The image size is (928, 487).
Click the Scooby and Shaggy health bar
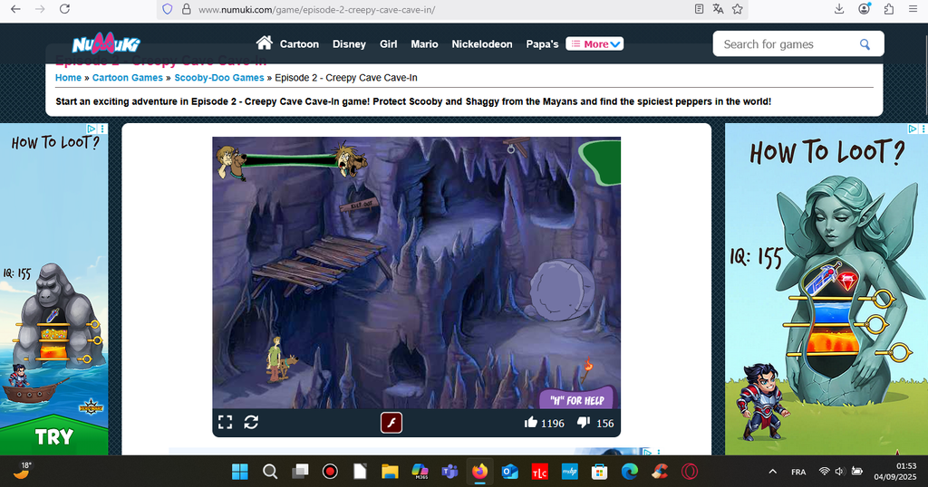click(291, 161)
